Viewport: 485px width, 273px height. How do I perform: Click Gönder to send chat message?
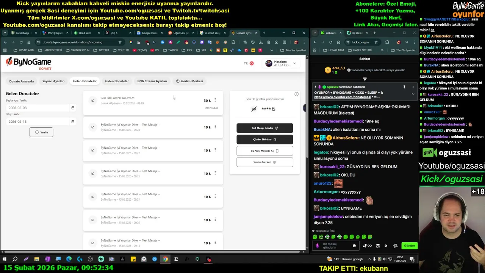click(409, 246)
